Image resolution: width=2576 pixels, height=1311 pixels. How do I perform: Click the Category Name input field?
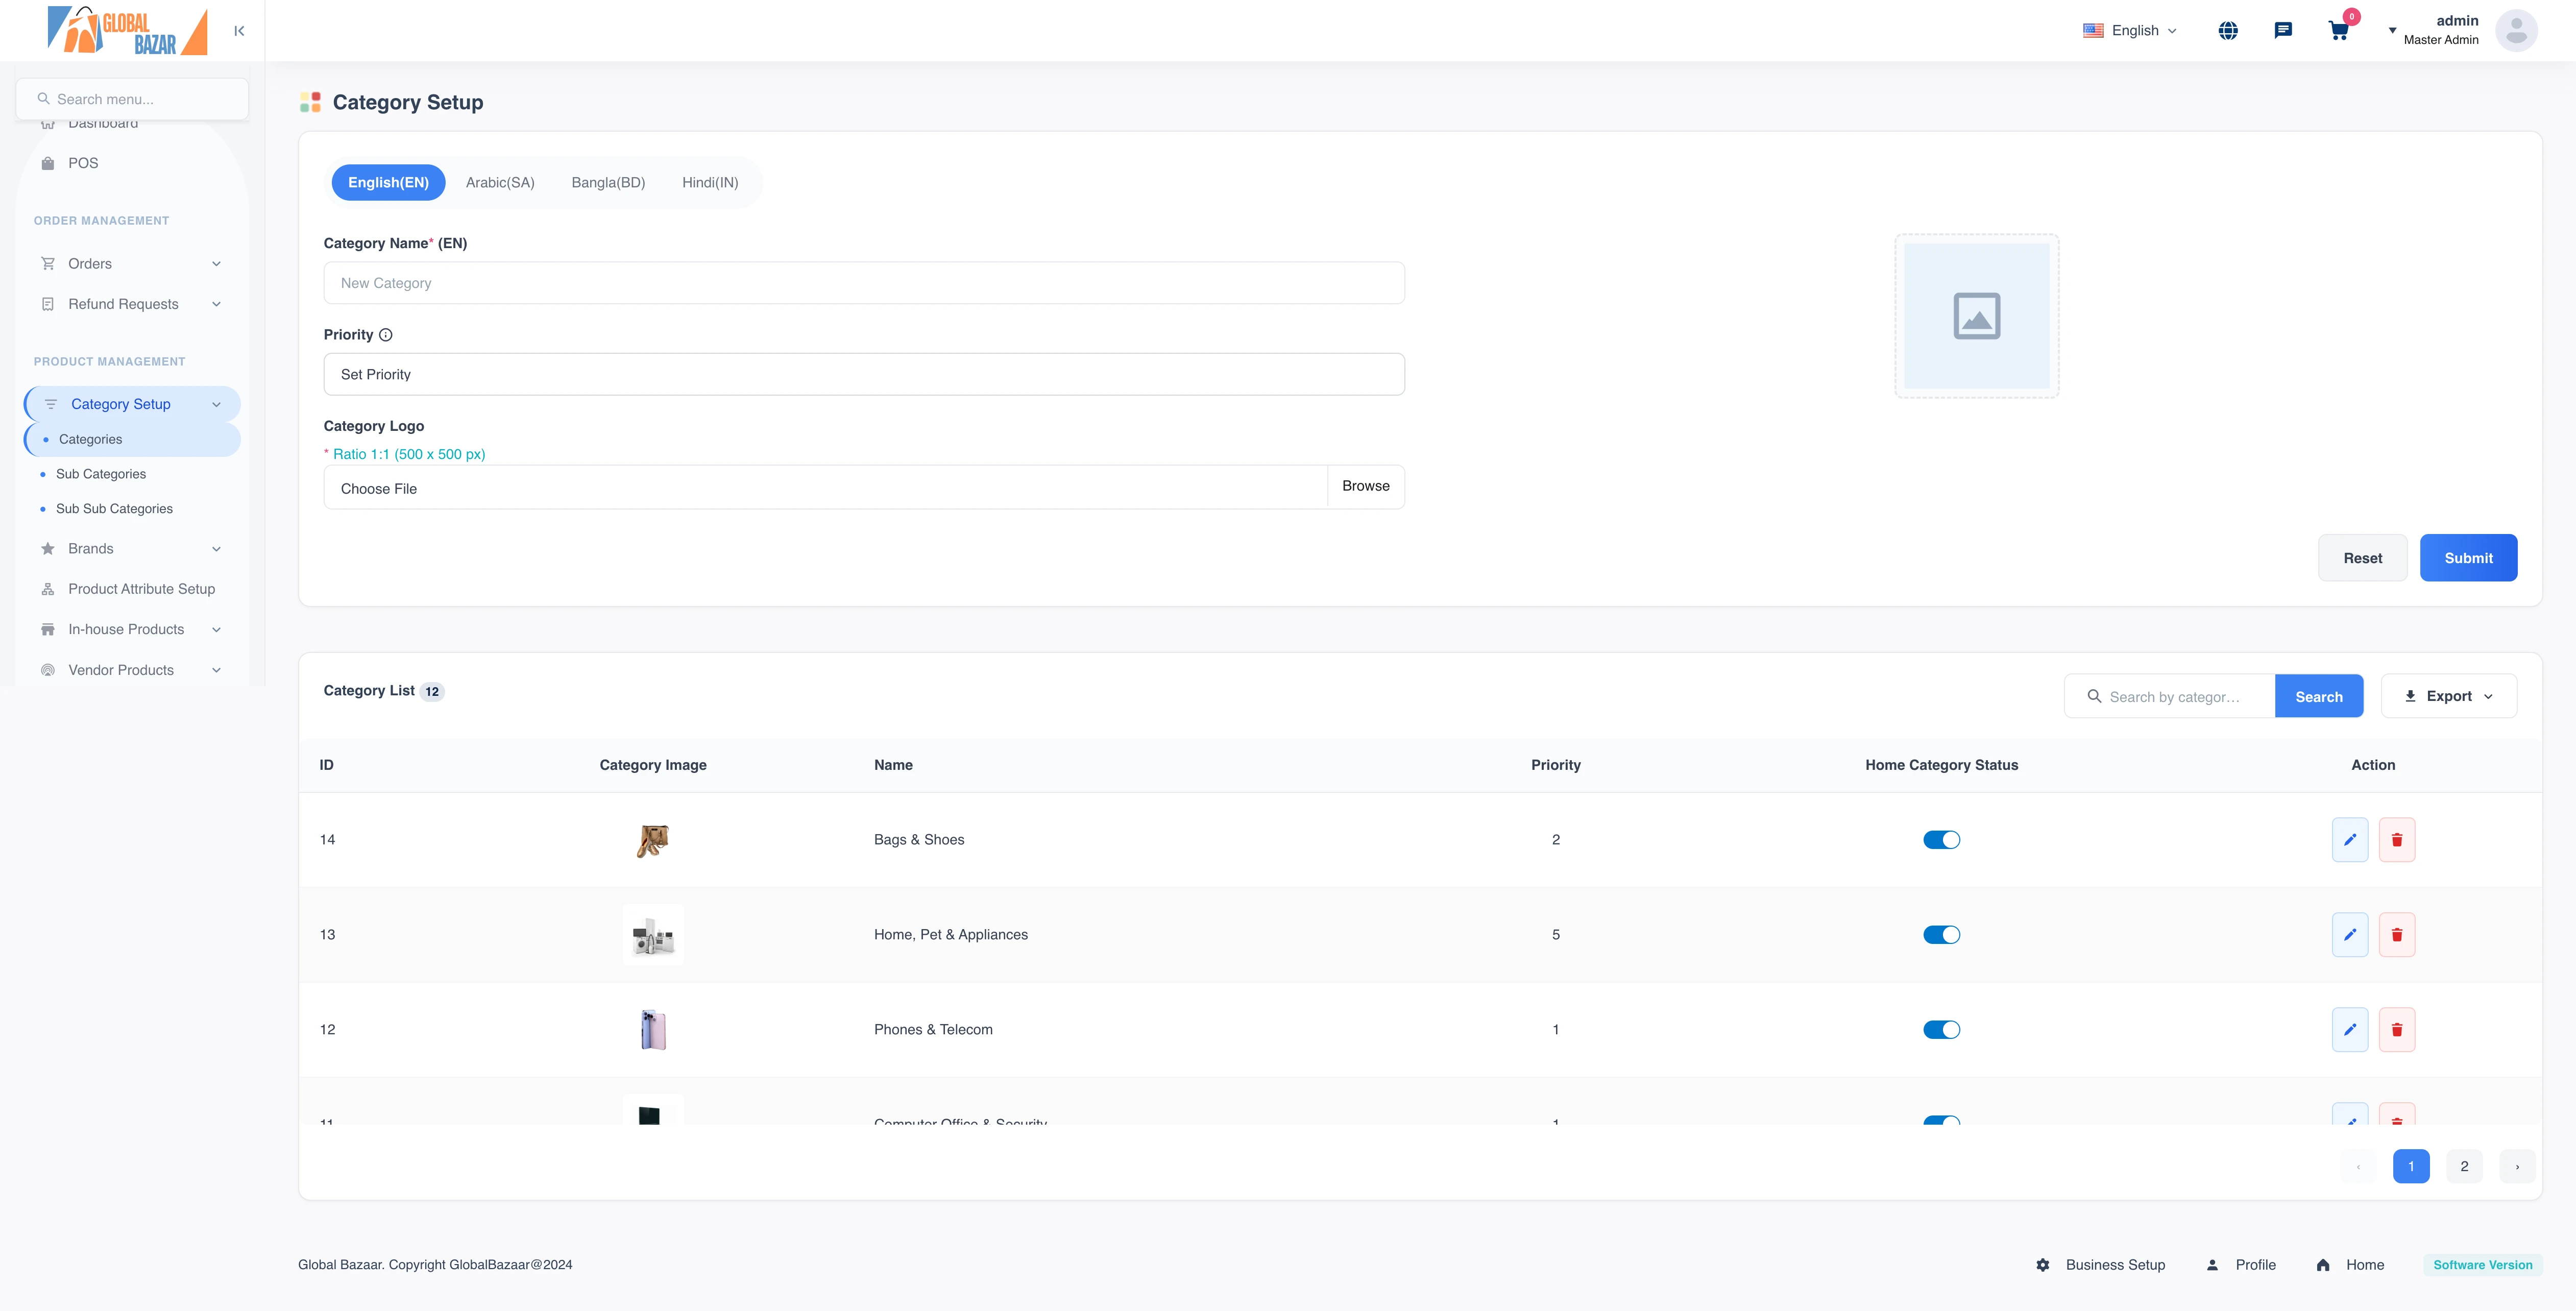coord(864,283)
